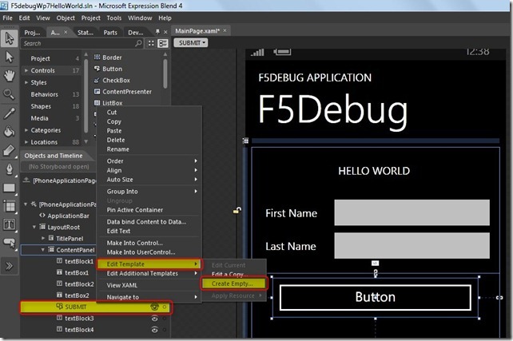Screen dimensions: 513x341
Task: Click Create Empty... in the submenu
Action: (x=233, y=283)
